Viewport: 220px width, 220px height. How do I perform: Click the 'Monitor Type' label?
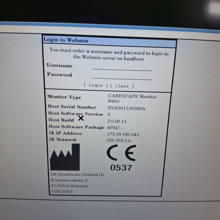[64, 97]
